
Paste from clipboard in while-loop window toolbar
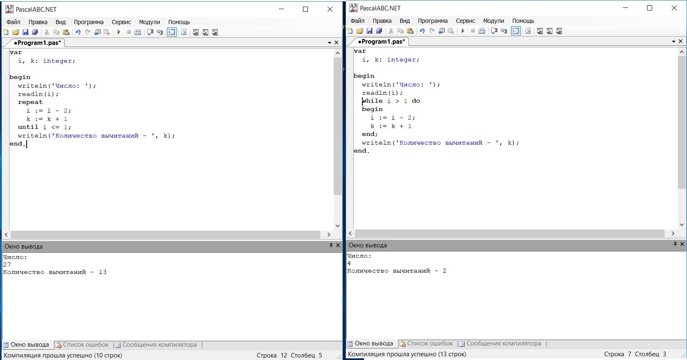click(x=410, y=31)
